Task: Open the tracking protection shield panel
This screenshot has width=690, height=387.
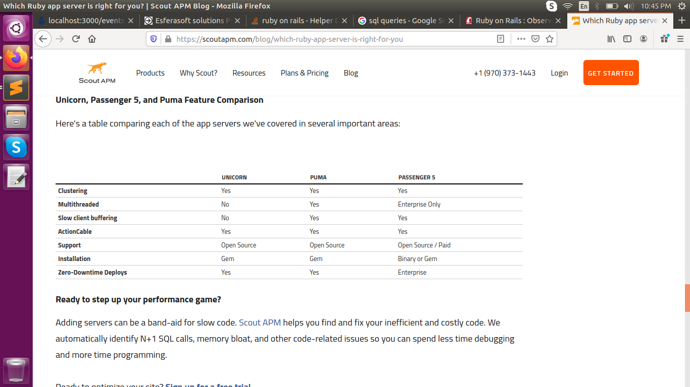Action: [154, 39]
